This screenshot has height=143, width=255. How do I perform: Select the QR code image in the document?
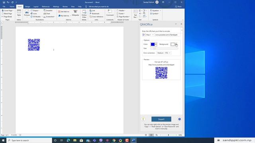pyautogui.click(x=34, y=45)
